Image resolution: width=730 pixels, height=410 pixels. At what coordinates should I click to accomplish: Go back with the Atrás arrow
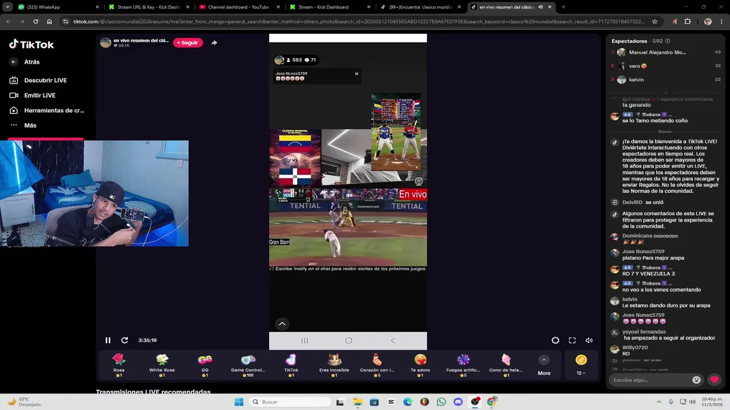pyautogui.click(x=14, y=62)
